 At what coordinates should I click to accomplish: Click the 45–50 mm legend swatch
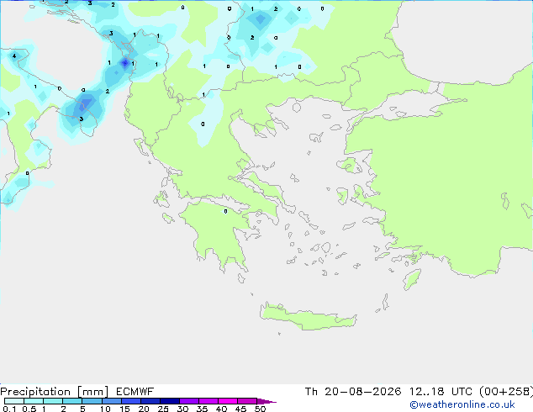point(247,401)
